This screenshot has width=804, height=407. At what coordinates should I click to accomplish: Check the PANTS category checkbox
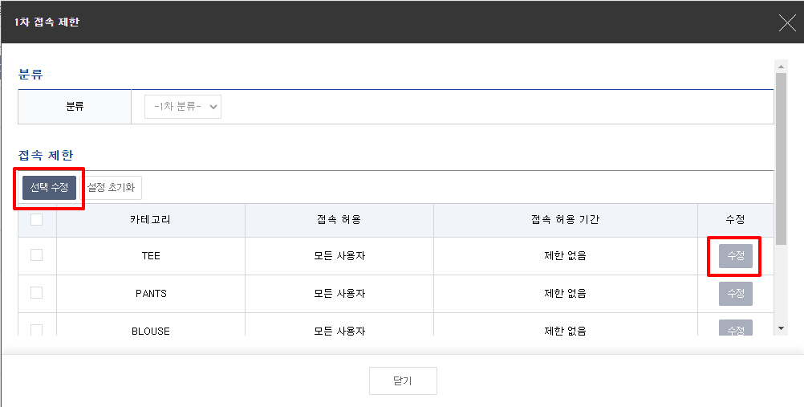click(x=37, y=293)
